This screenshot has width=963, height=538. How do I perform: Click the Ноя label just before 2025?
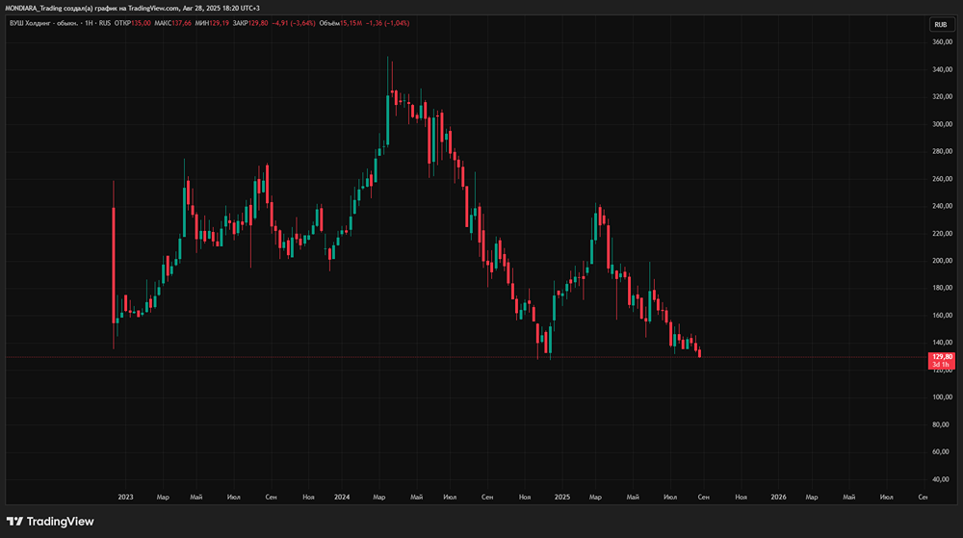click(525, 498)
